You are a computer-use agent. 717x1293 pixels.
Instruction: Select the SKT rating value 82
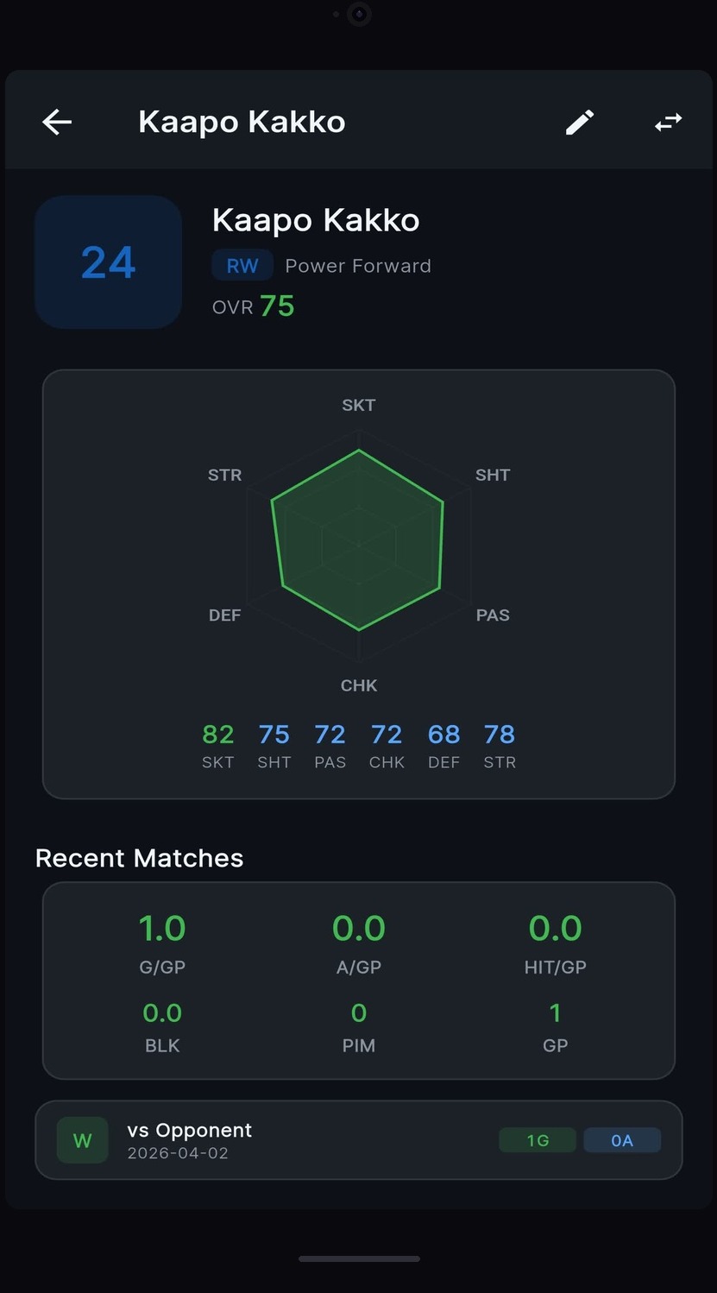217,734
